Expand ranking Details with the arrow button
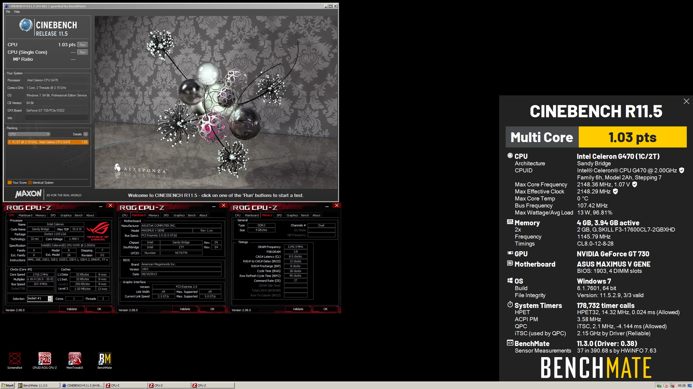Screen dimensions: 693x389 point(86,134)
